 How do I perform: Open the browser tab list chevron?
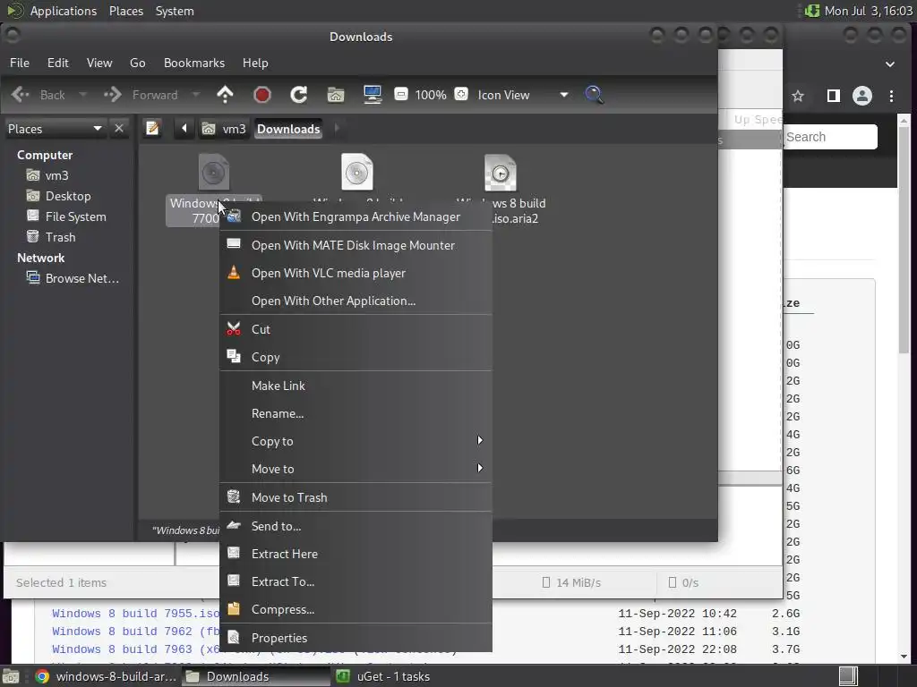(x=890, y=64)
